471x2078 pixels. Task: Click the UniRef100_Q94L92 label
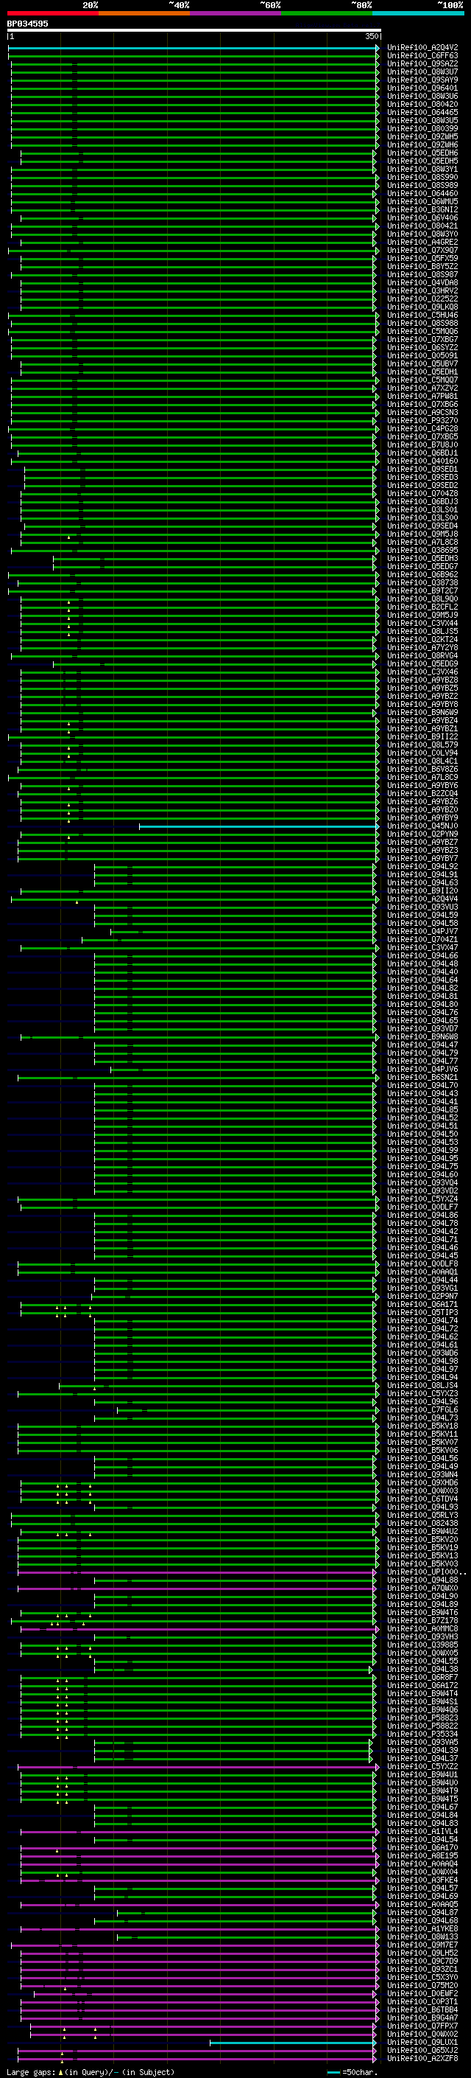click(422, 866)
